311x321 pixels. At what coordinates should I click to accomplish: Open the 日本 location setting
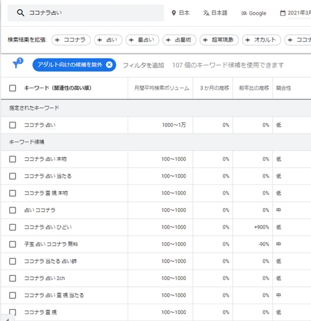click(x=181, y=13)
